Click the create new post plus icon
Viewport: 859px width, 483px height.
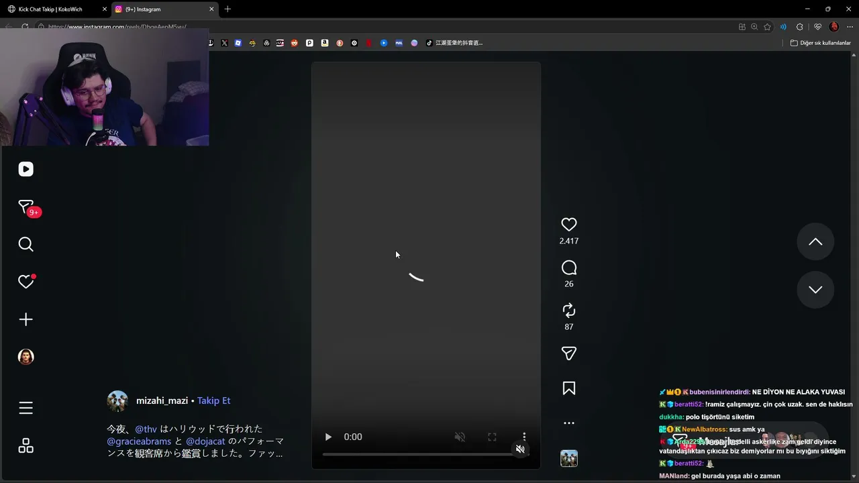(26, 319)
